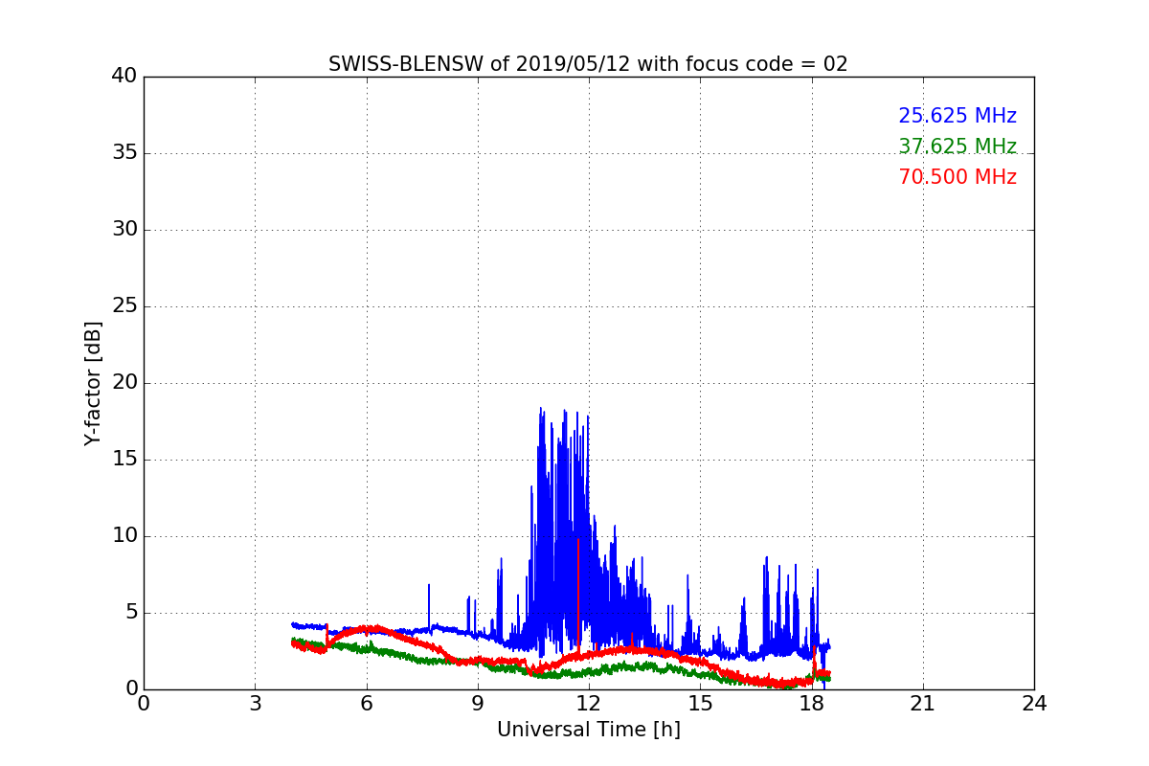Click the isolated blue spike before 8 h

tap(429, 605)
